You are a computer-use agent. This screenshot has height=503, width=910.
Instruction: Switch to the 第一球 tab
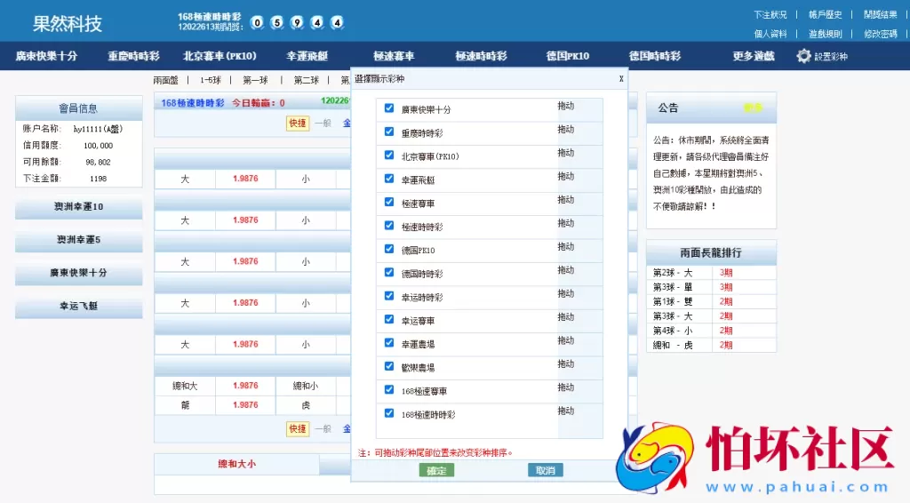255,80
